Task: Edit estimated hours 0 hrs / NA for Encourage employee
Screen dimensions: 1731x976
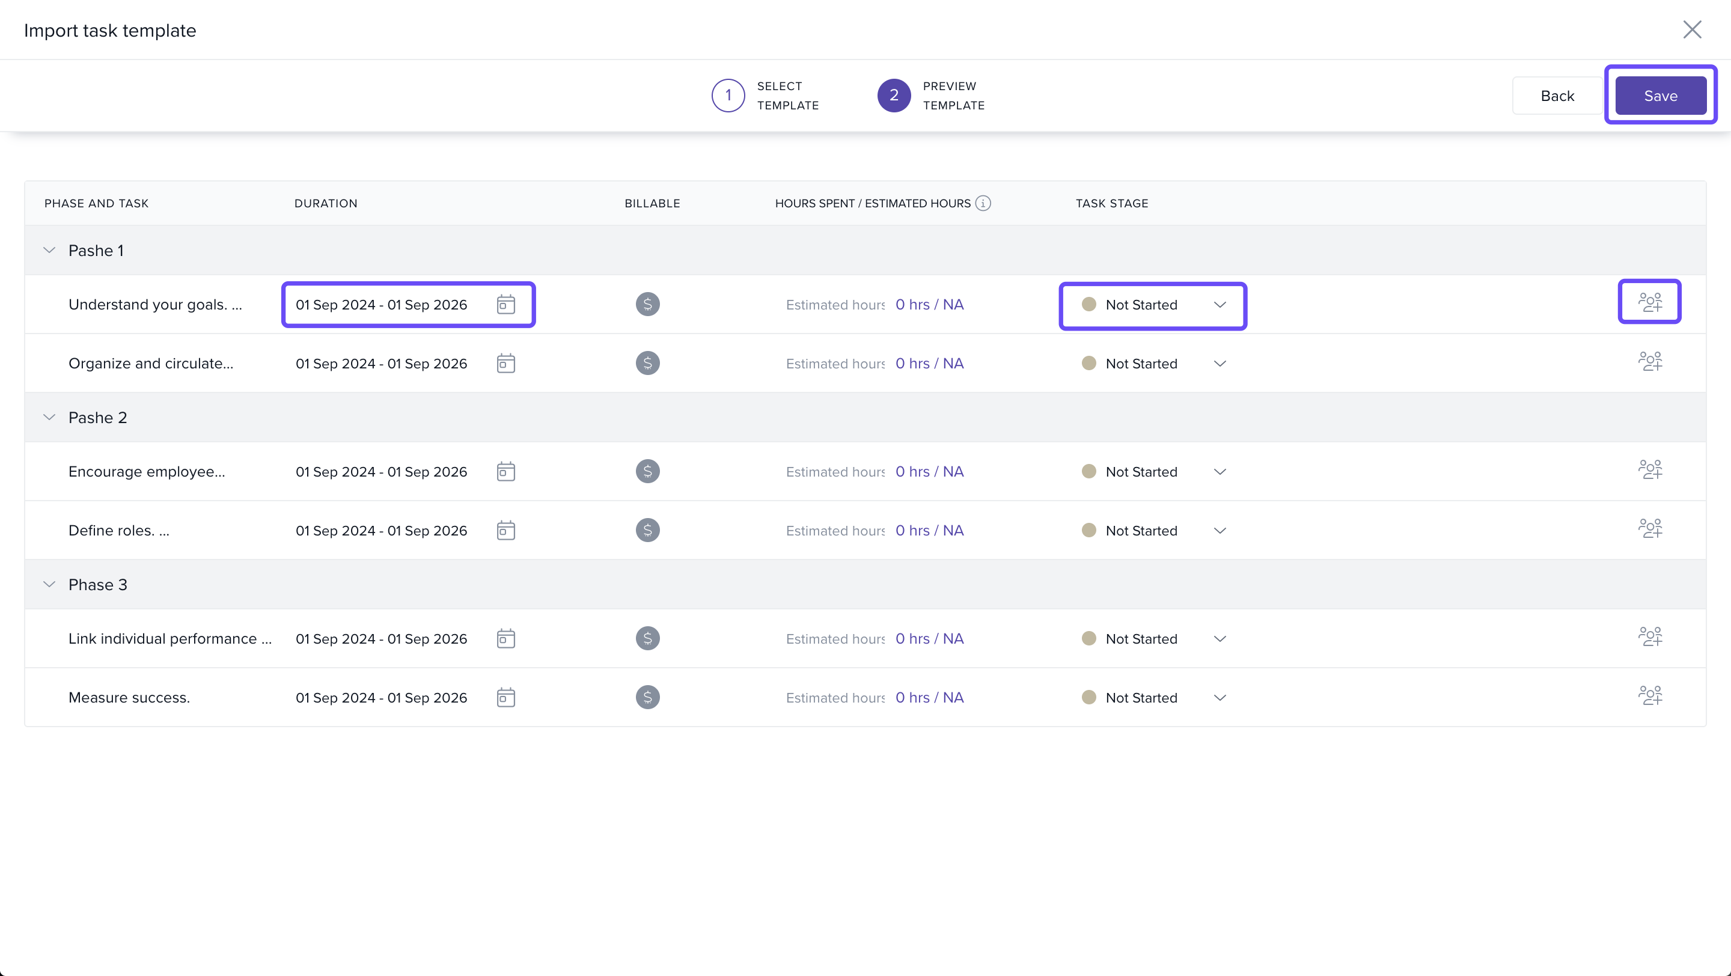Action: (x=929, y=472)
